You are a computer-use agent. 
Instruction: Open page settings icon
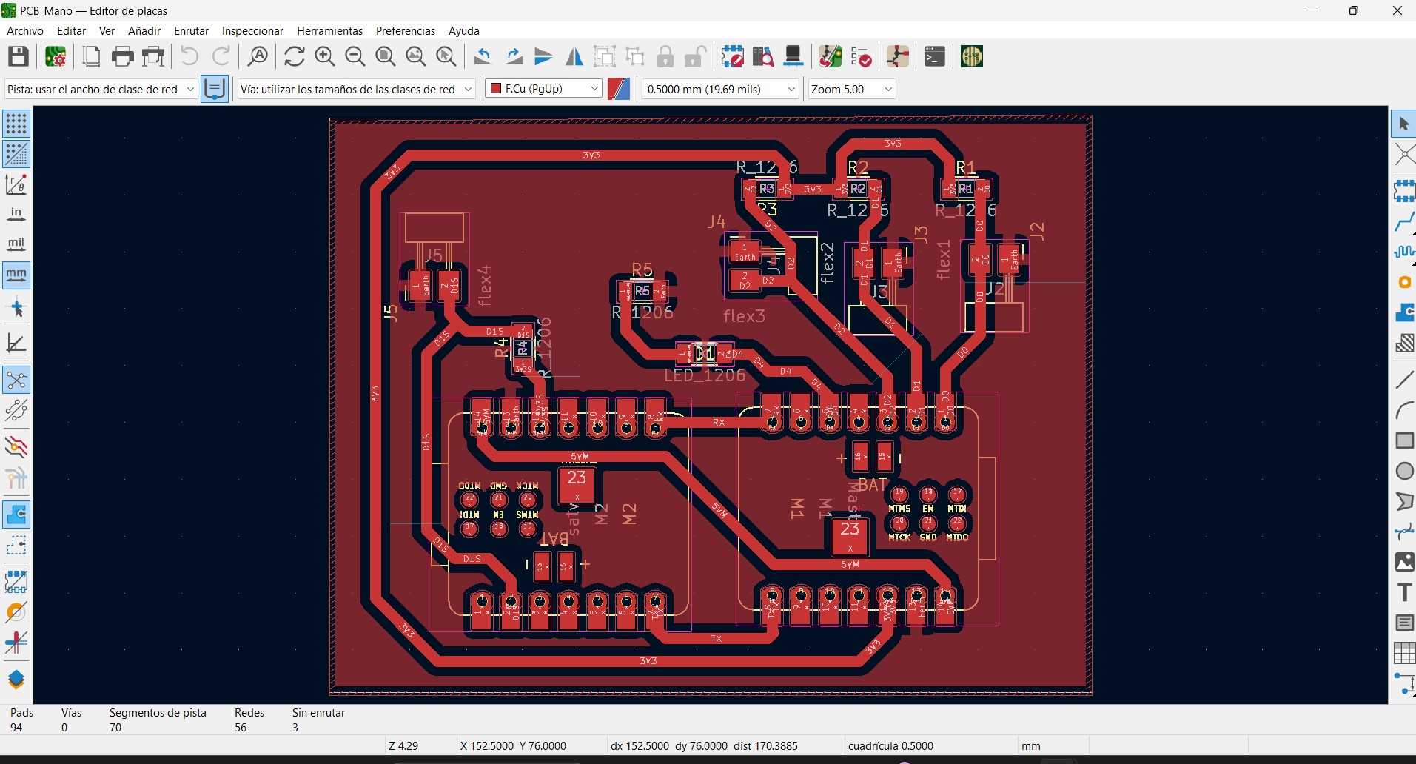click(x=91, y=56)
